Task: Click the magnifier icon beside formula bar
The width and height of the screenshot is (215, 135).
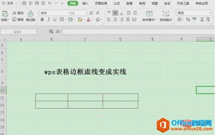Action: point(51,32)
